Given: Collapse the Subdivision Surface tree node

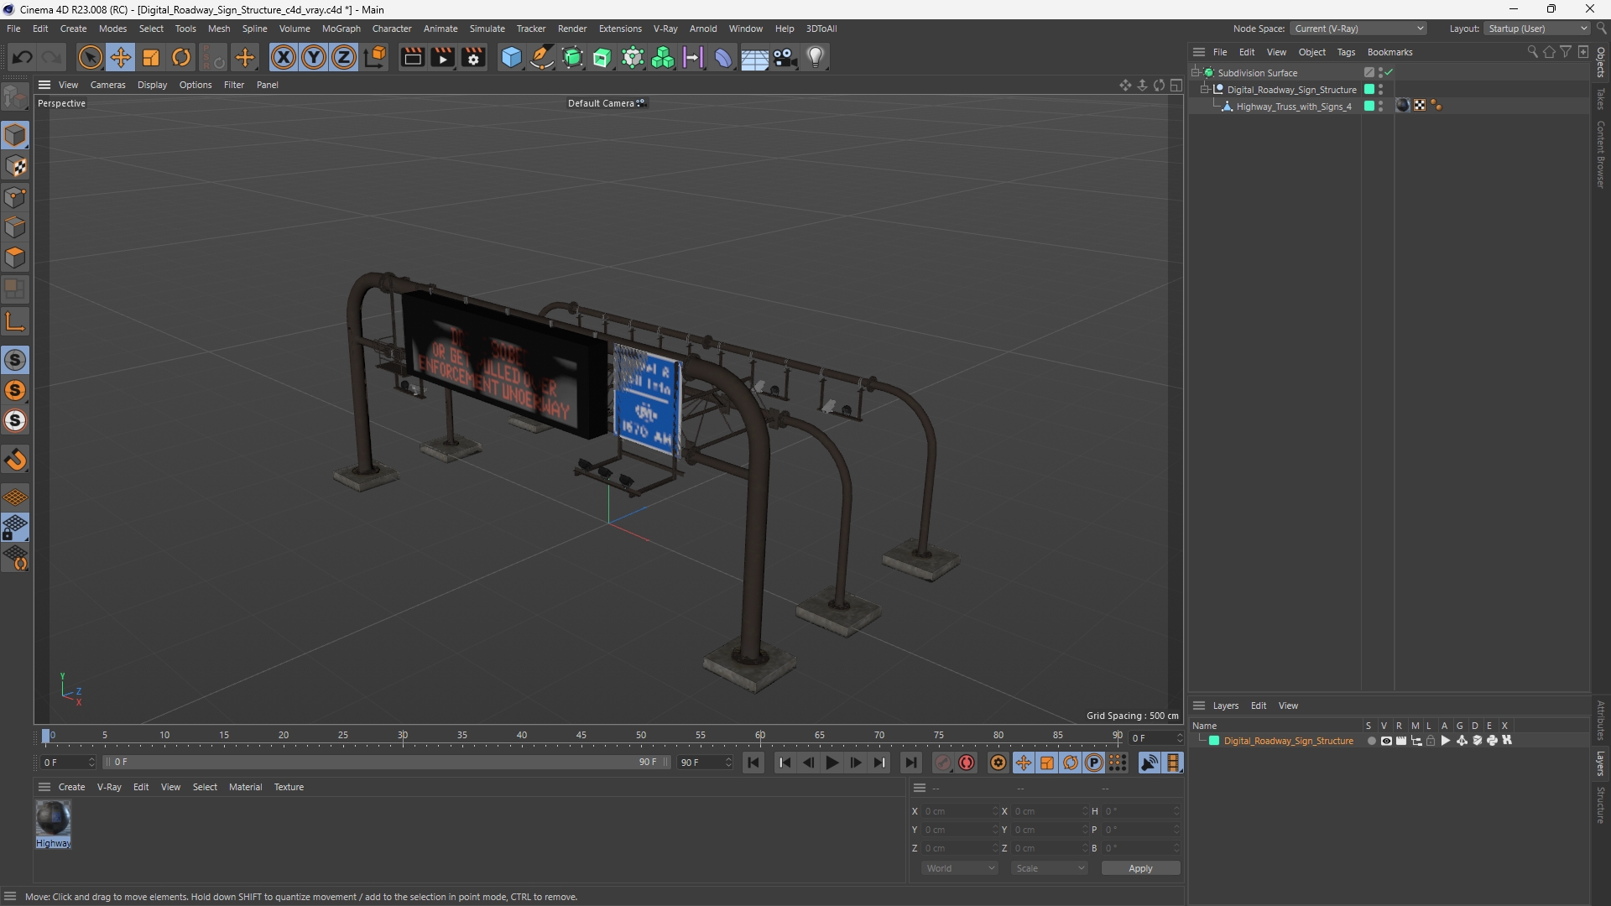Looking at the screenshot, I should 1197,73.
